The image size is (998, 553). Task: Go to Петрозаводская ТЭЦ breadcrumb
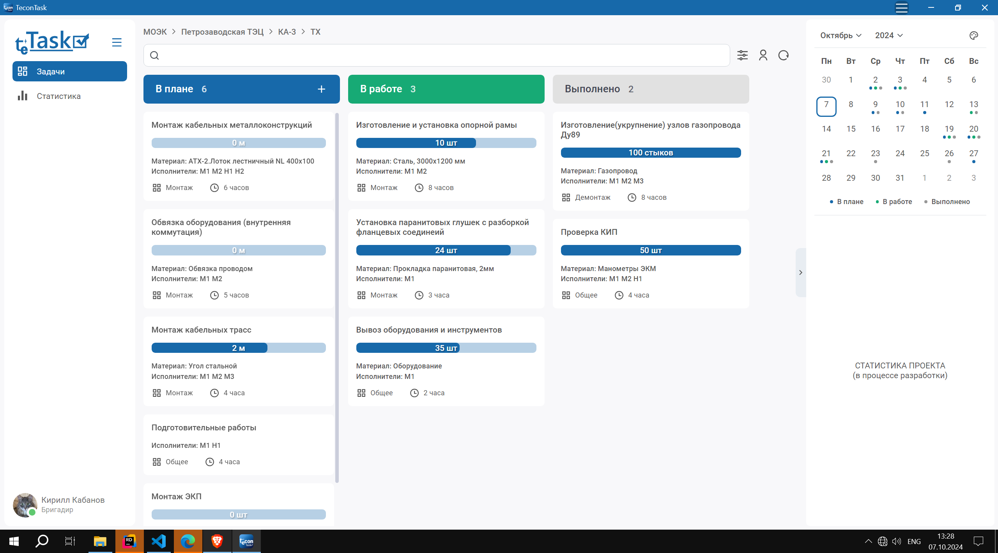point(222,32)
